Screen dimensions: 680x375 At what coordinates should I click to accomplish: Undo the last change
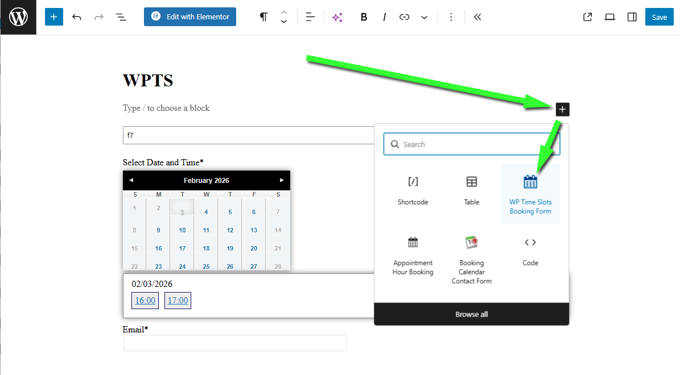point(77,17)
